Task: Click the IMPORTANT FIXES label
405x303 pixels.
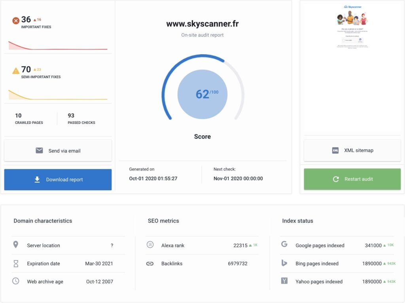Action: point(36,27)
